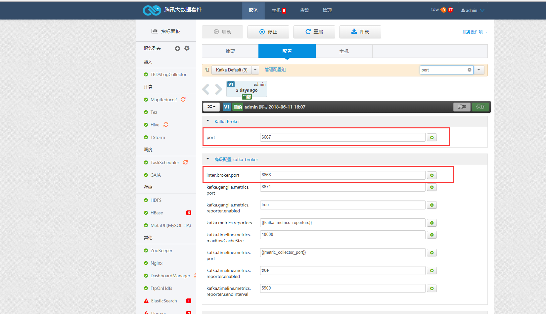Viewport: 546px width, 314px height.
Task: Collapse the Kafka Broker section
Action: 208,121
